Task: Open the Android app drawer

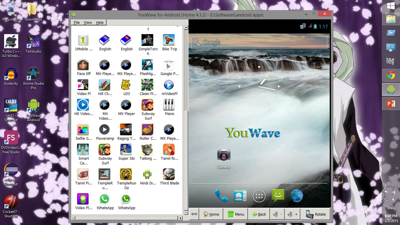Action: point(259,196)
